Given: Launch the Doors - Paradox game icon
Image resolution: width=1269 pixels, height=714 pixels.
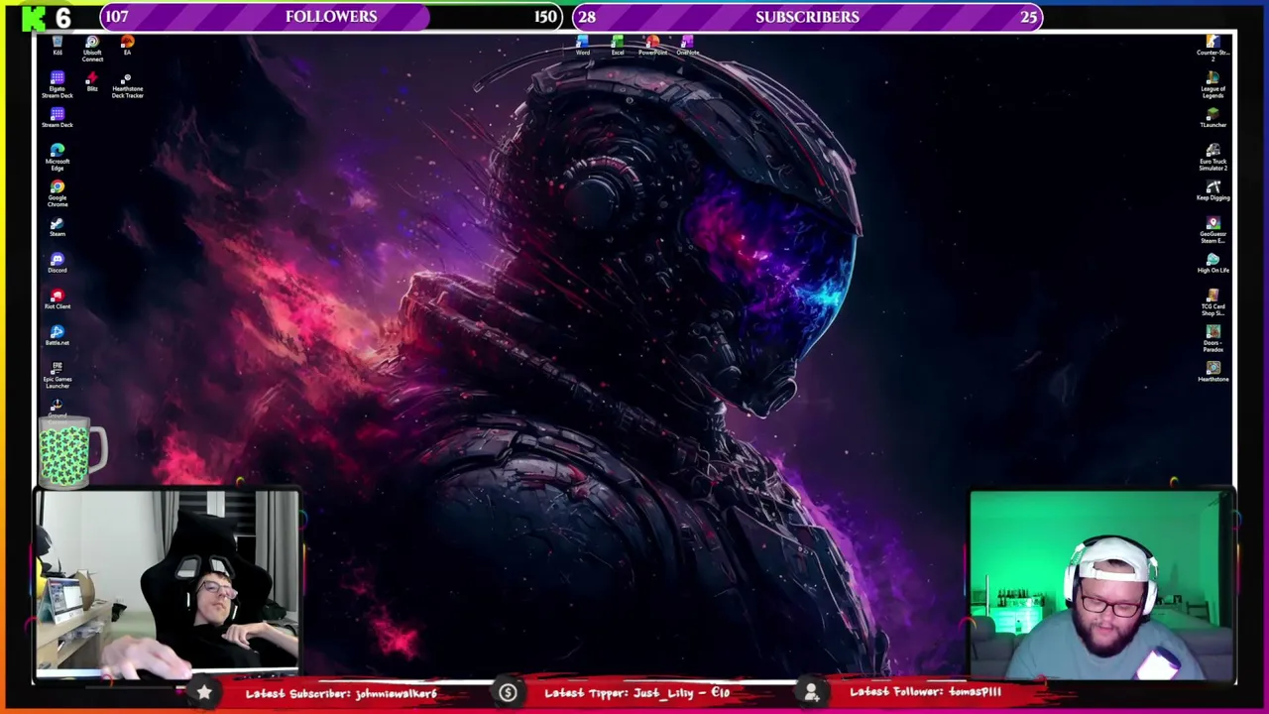Looking at the screenshot, I should point(1212,338).
